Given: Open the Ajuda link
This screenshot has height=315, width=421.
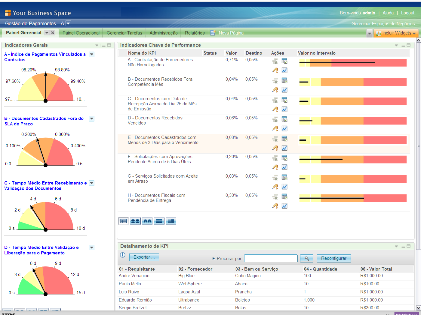Looking at the screenshot, I should [388, 13].
